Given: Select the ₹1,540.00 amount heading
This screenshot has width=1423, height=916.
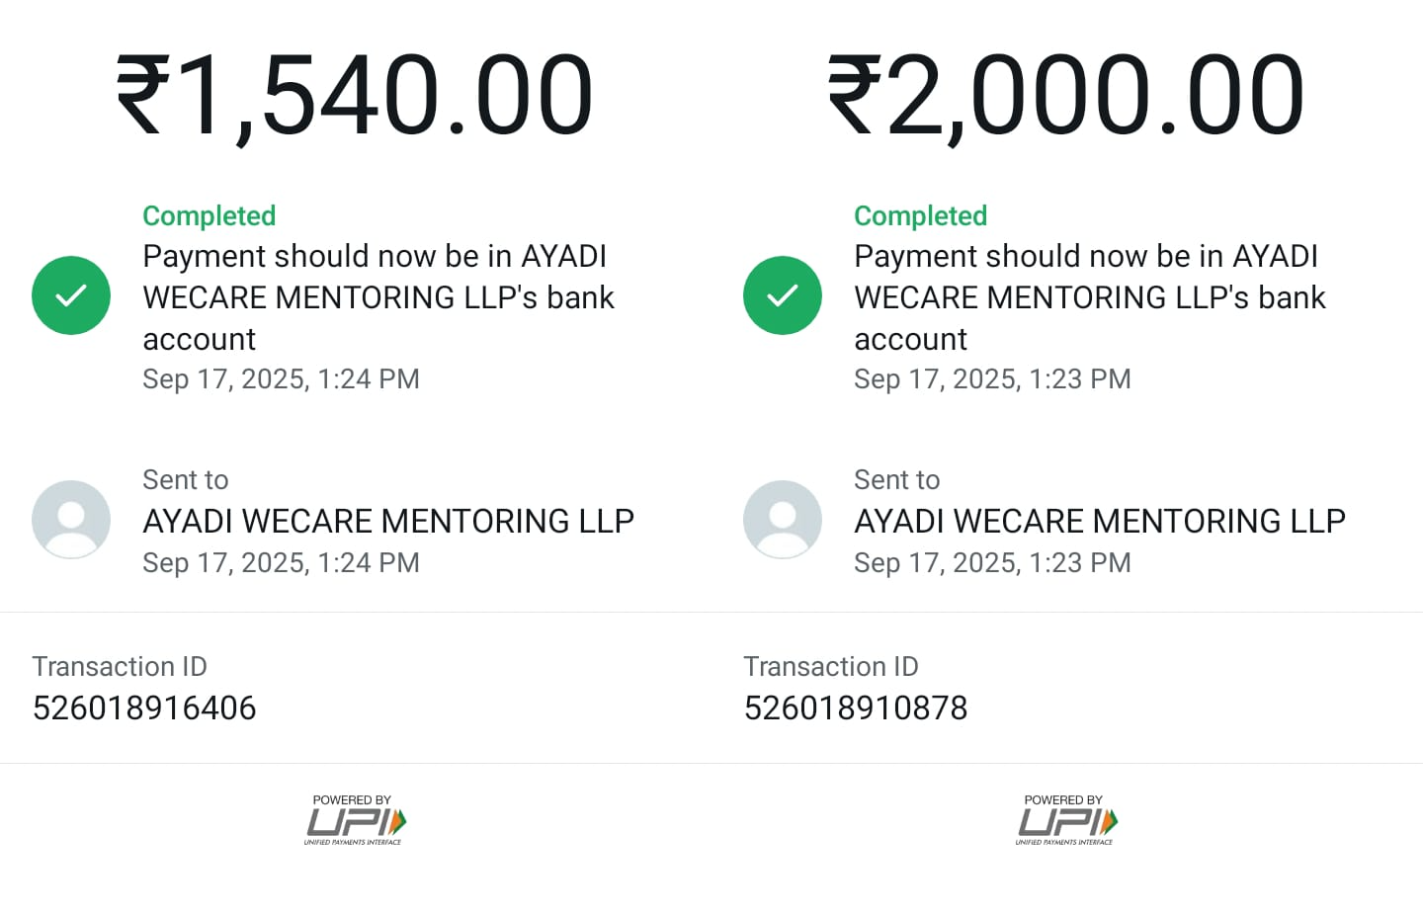Looking at the screenshot, I should pyautogui.click(x=355, y=95).
